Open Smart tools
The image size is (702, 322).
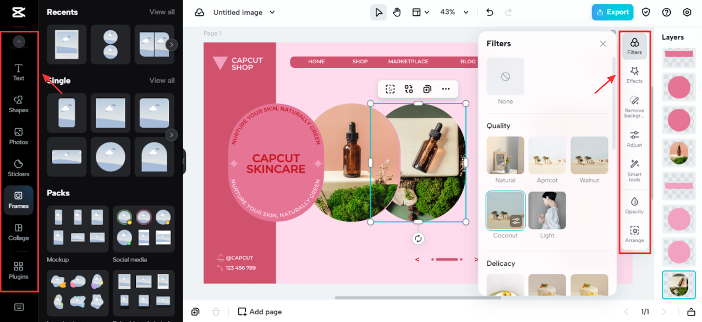coord(634,171)
